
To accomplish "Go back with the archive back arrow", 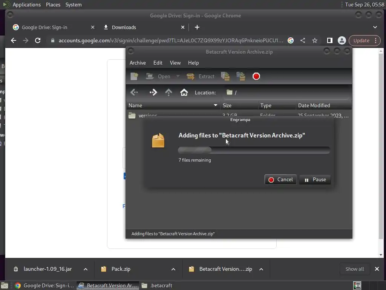I will click(x=135, y=93).
